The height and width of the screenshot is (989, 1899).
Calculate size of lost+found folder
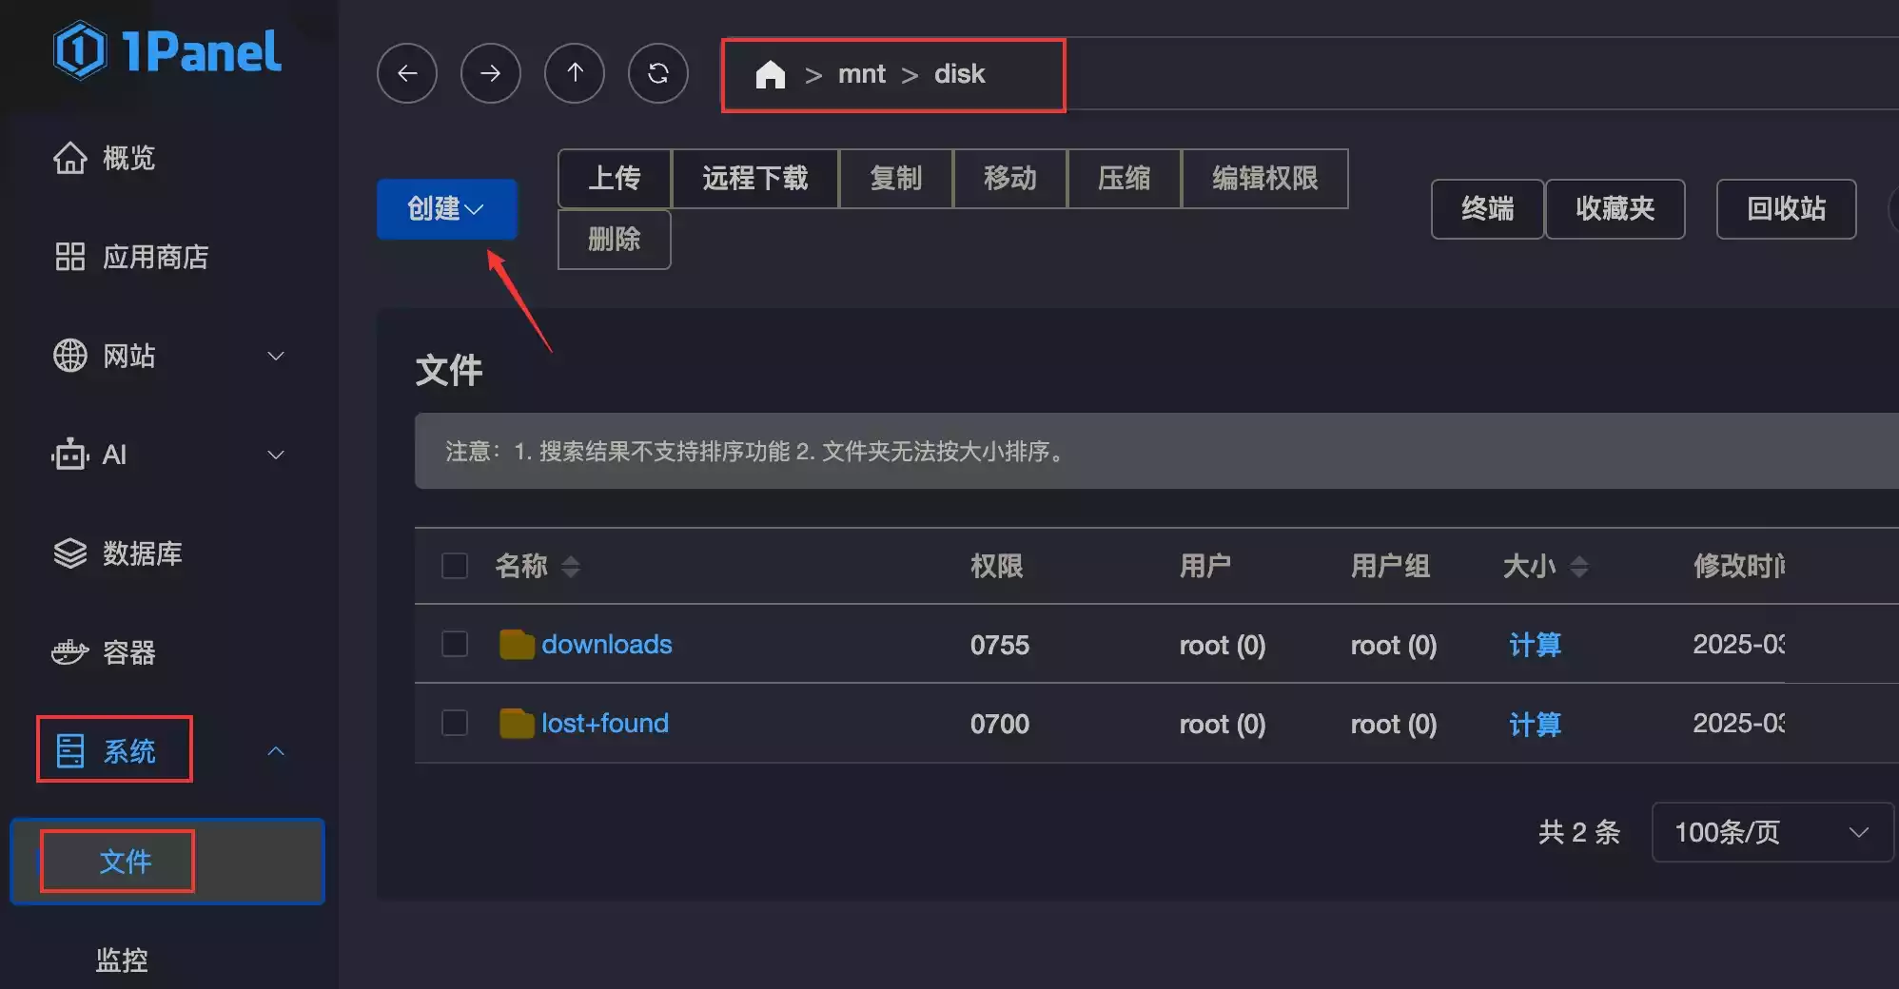1535,724
